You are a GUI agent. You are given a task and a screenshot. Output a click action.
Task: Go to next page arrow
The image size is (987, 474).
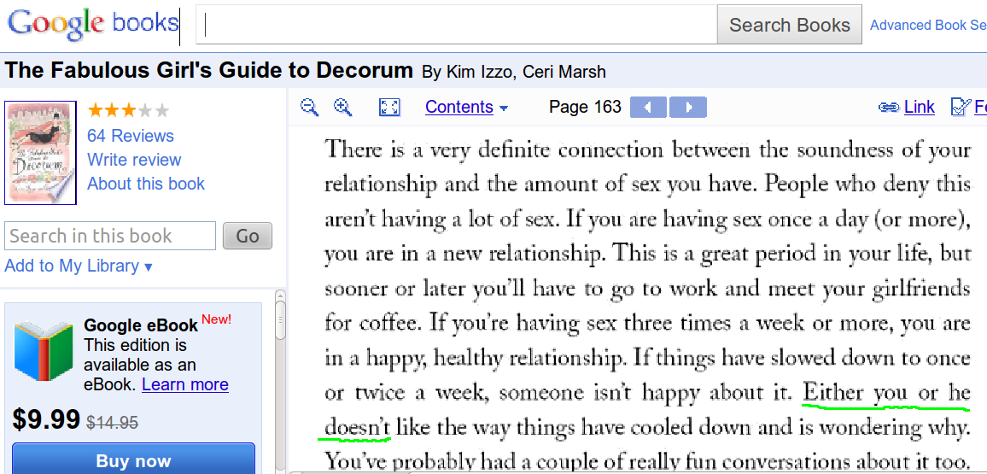click(688, 107)
